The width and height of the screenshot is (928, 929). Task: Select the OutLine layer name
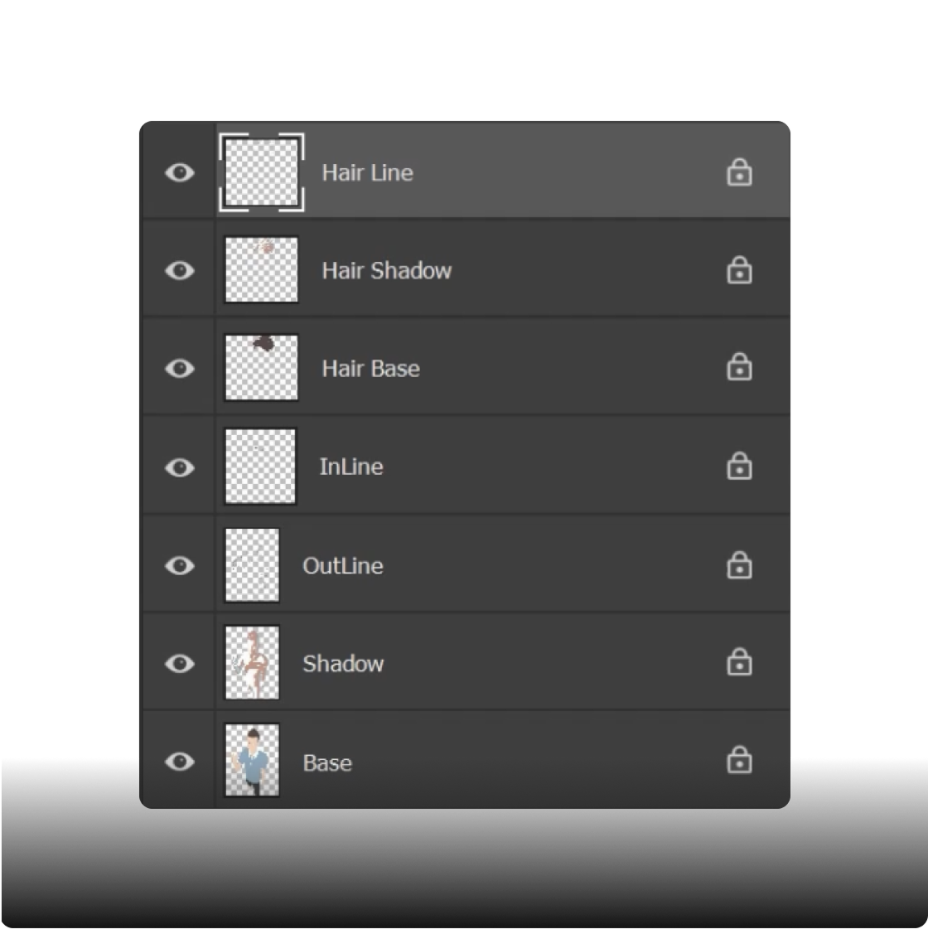pyautogui.click(x=342, y=566)
